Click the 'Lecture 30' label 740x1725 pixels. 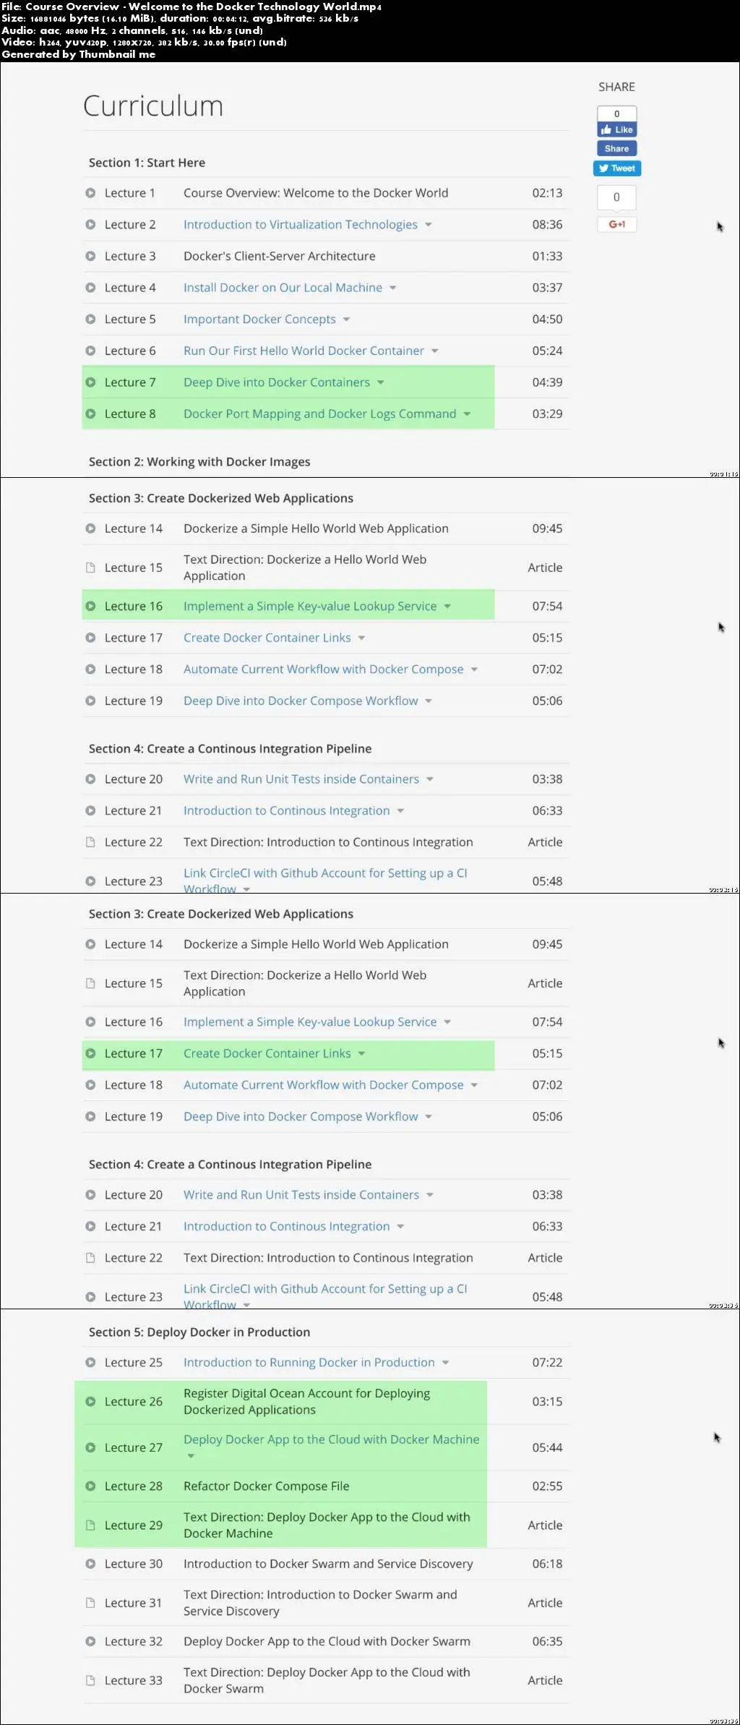(134, 1563)
